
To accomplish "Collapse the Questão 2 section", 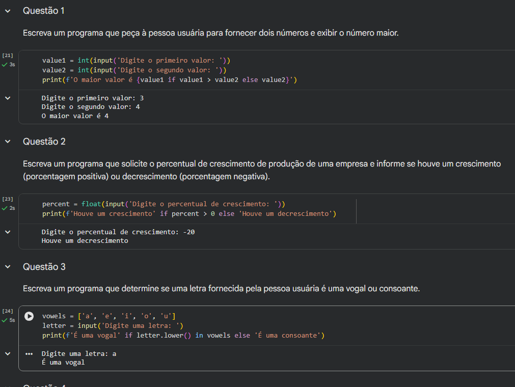I will (x=8, y=142).
